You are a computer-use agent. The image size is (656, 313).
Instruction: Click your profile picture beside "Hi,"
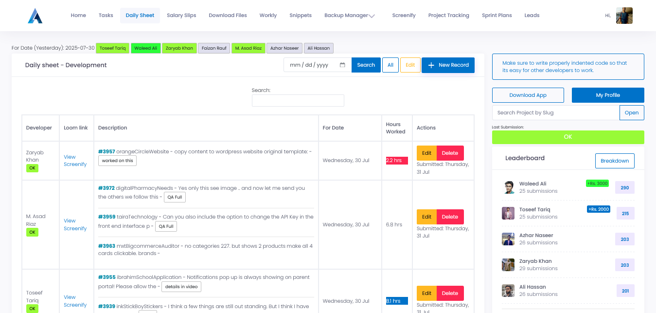624,15
